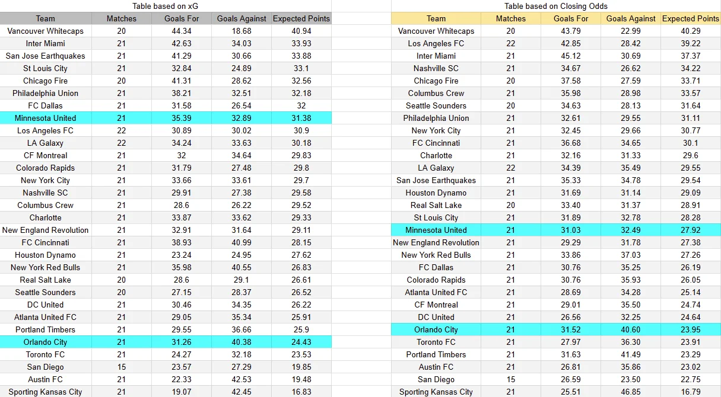Click San Diego matches value 15 in xG table
721x397 pixels.
[122, 367]
